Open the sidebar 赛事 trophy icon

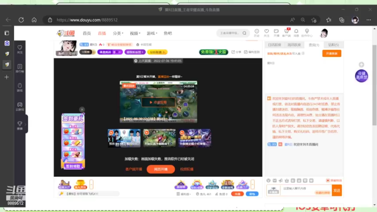(x=20, y=125)
